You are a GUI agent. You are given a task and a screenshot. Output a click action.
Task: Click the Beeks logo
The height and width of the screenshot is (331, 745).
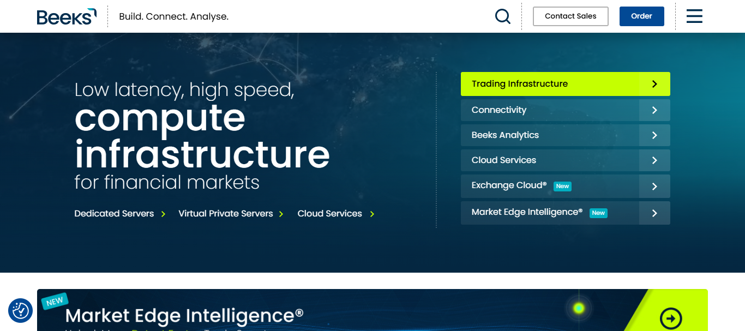(x=67, y=16)
